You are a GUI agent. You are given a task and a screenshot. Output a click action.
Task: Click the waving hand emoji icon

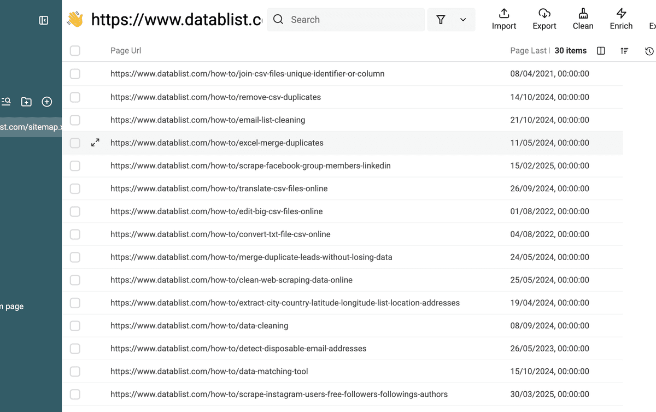click(75, 20)
